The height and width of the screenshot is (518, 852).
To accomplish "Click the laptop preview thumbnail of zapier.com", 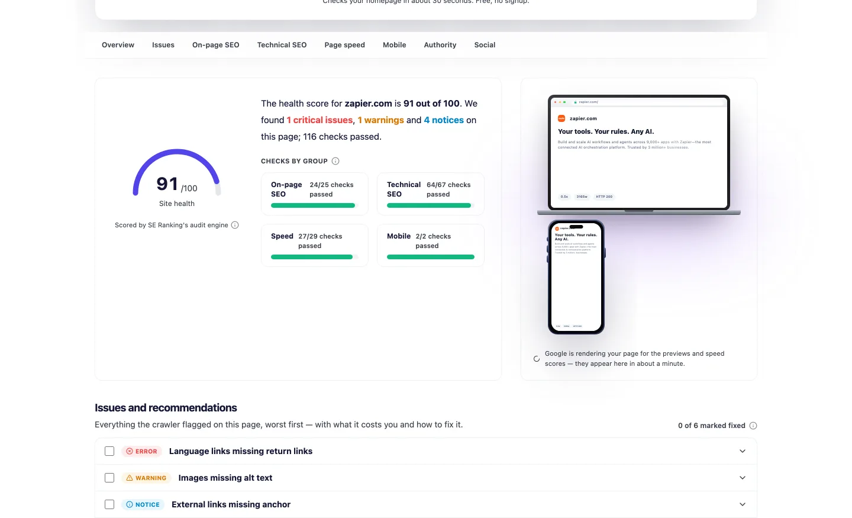I will pyautogui.click(x=639, y=154).
